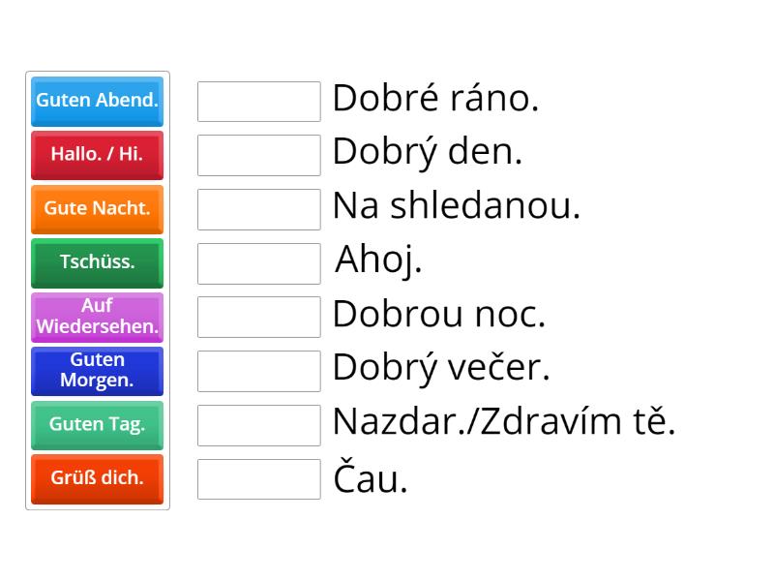
Task: Click the answer box for Dobrou noc
Action: coord(258,317)
